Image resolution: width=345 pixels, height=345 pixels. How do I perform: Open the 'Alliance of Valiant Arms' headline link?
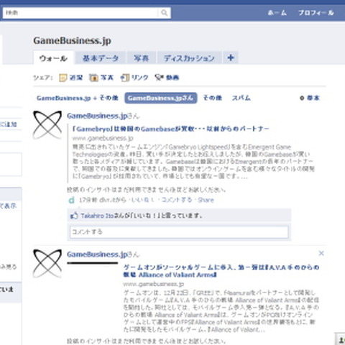pos(221,271)
